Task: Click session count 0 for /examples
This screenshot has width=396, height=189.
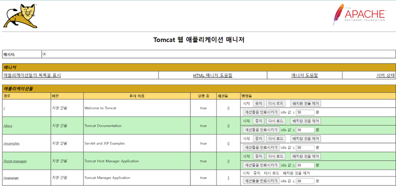Action: pyautogui.click(x=228, y=143)
